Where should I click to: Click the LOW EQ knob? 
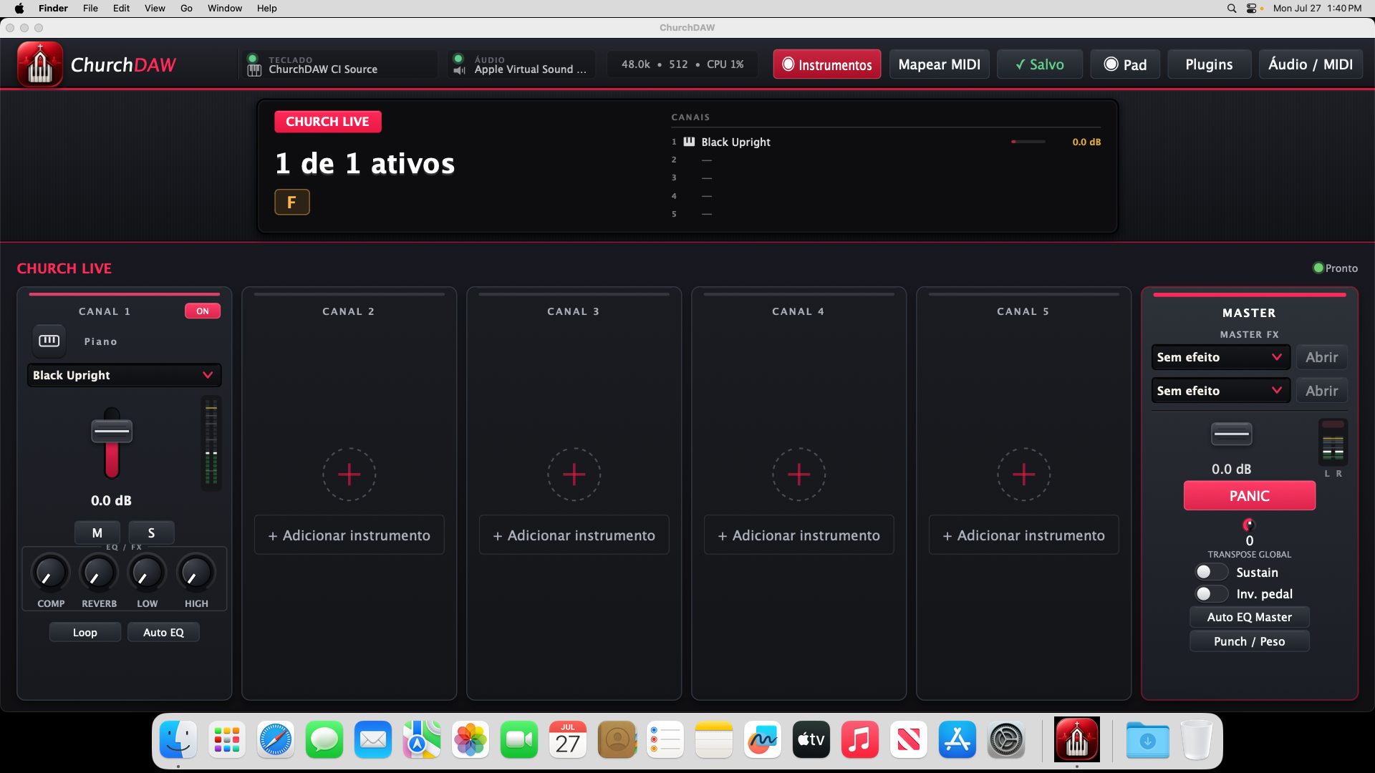coord(147,573)
